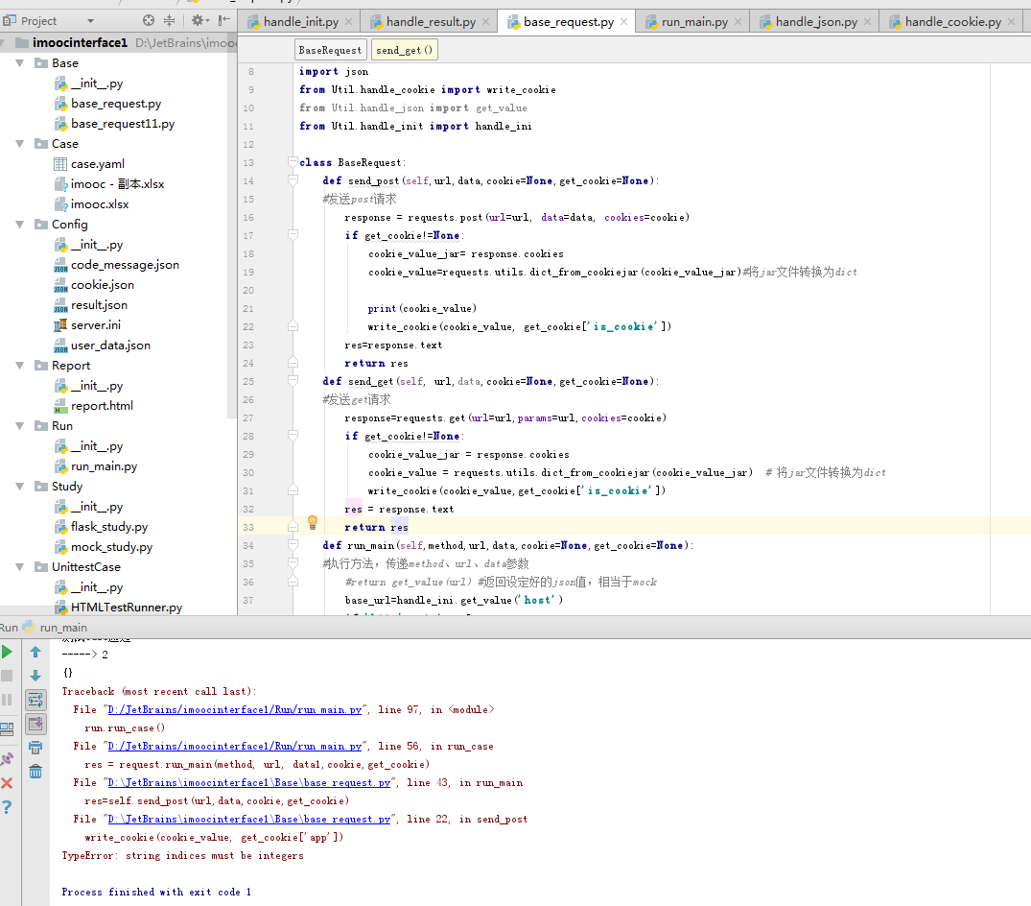The image size is (1031, 906).
Task: Switch to the handle_json.py tab
Action: point(815,22)
